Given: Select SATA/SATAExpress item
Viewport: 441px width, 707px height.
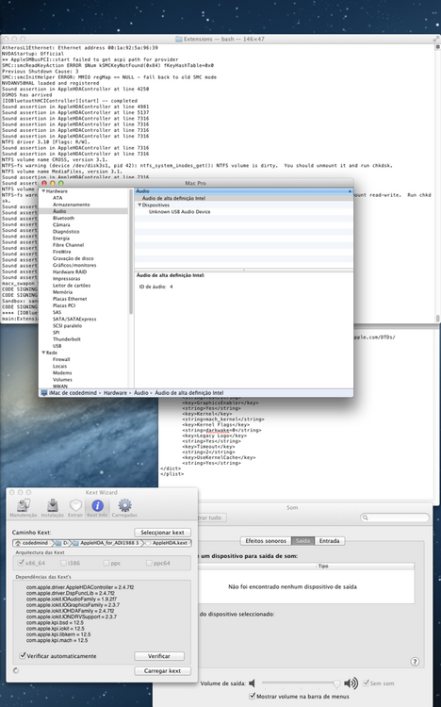Looking at the screenshot, I should coord(74,319).
